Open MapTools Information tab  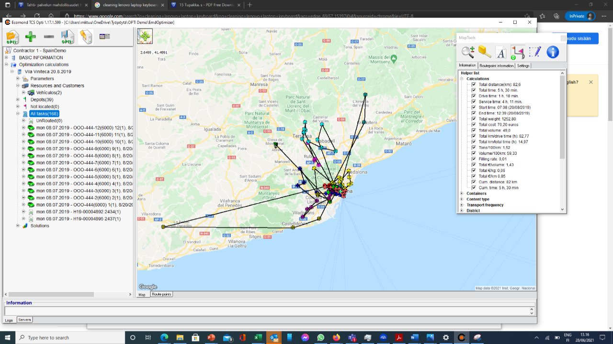point(467,65)
